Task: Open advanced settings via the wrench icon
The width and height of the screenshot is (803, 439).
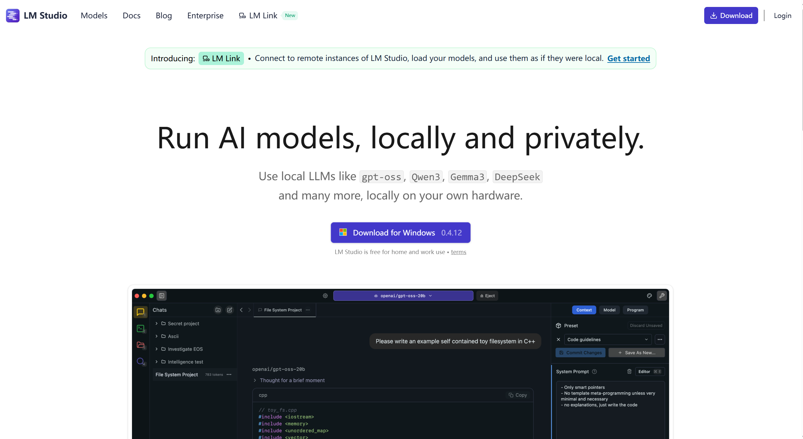Action: [x=662, y=296]
